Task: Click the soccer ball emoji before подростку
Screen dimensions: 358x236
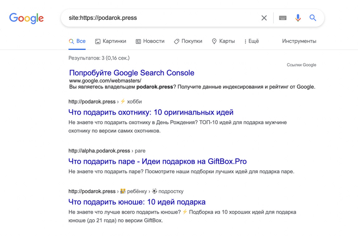Action: click(155, 191)
